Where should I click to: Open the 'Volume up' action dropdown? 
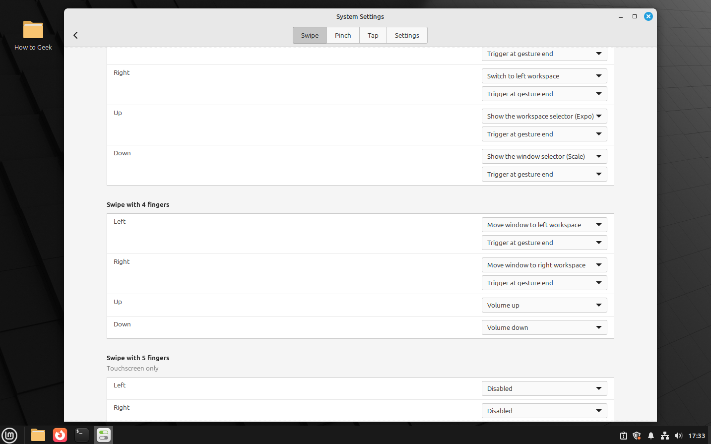pyautogui.click(x=544, y=305)
